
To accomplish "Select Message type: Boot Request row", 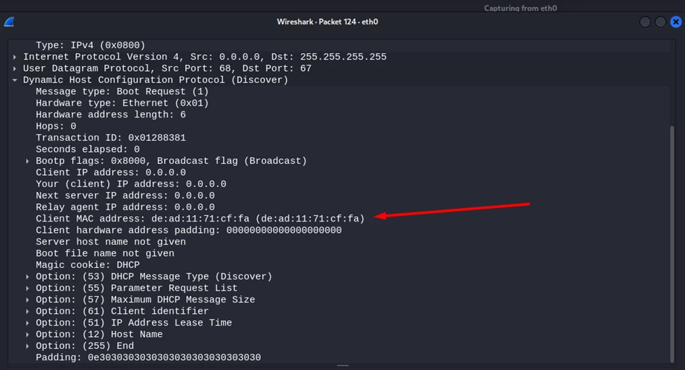I will coord(338,91).
